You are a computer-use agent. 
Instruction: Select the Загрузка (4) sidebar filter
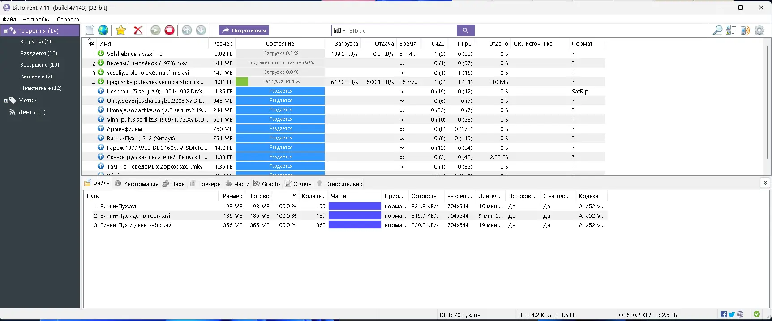coord(36,42)
